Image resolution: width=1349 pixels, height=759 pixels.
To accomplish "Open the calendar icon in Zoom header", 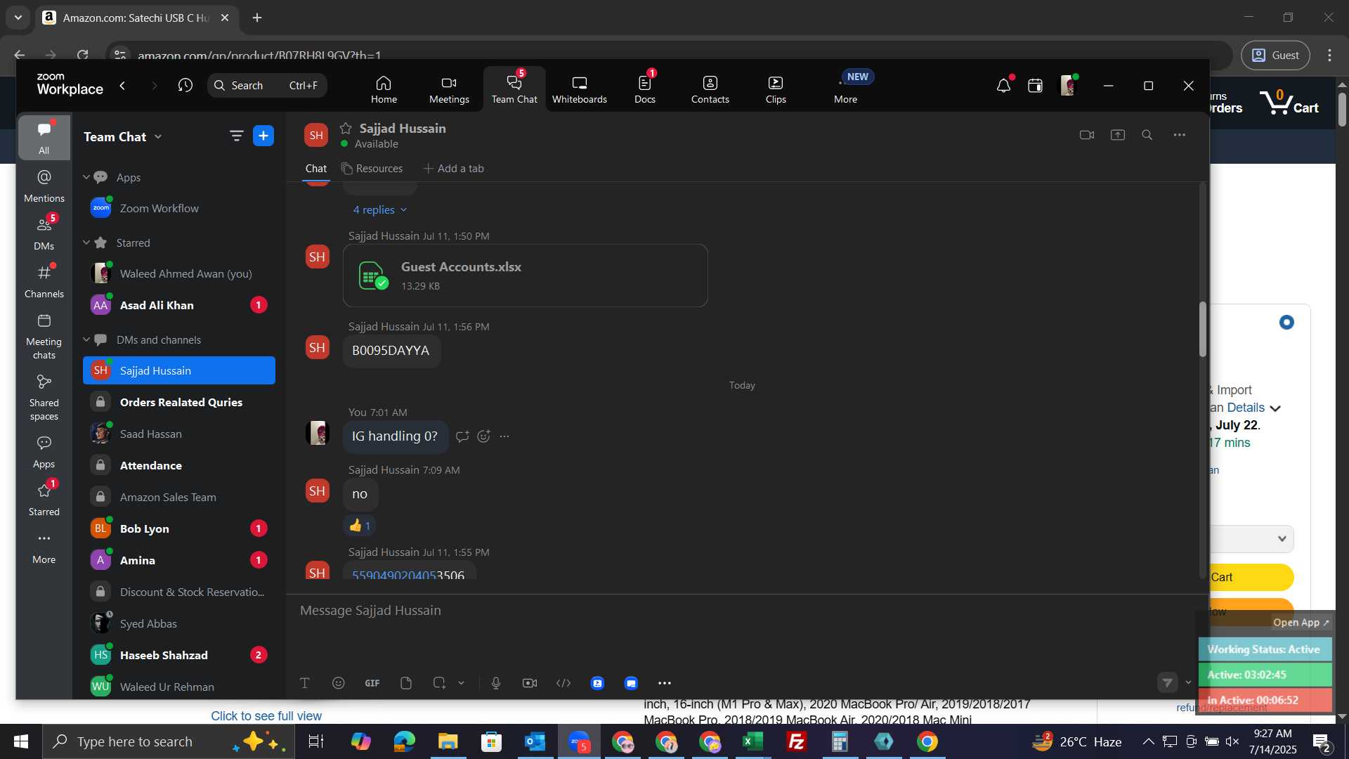I will coord(1035,86).
